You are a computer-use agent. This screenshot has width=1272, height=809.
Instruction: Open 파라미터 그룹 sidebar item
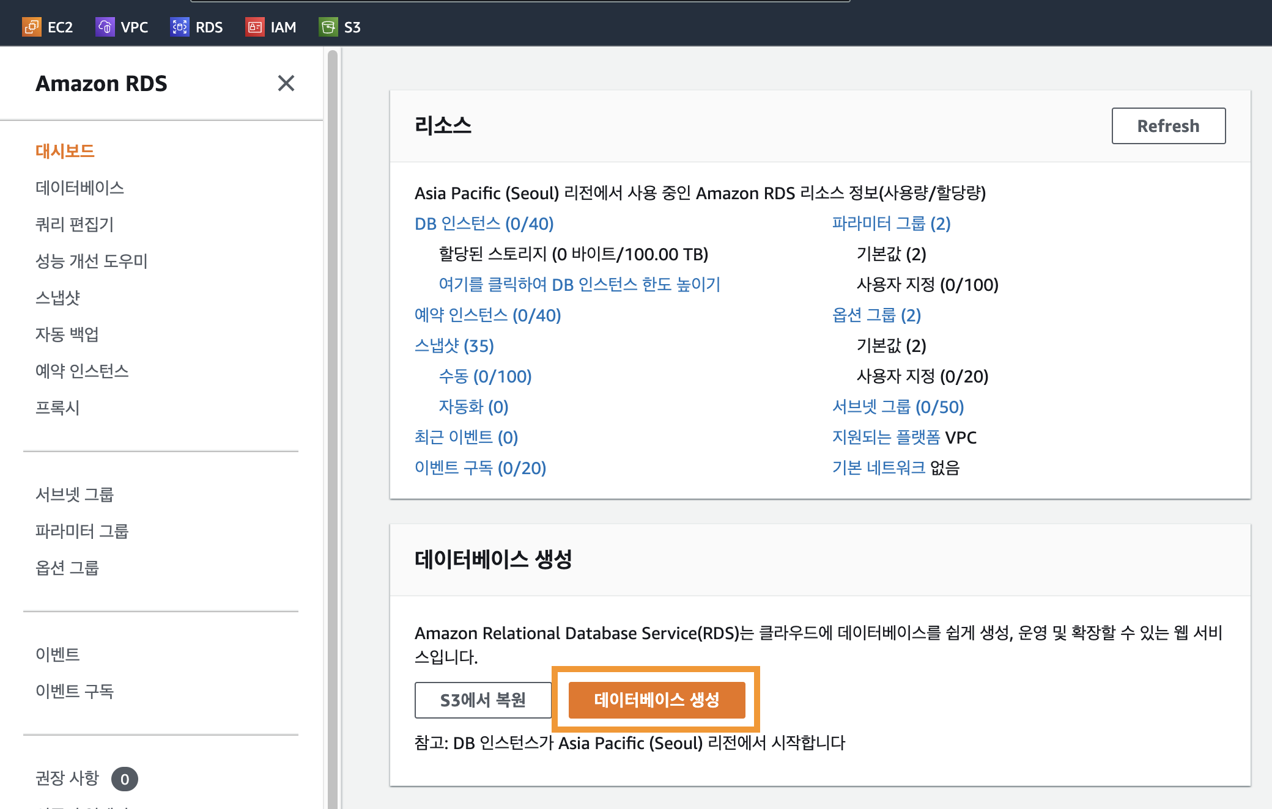click(82, 531)
